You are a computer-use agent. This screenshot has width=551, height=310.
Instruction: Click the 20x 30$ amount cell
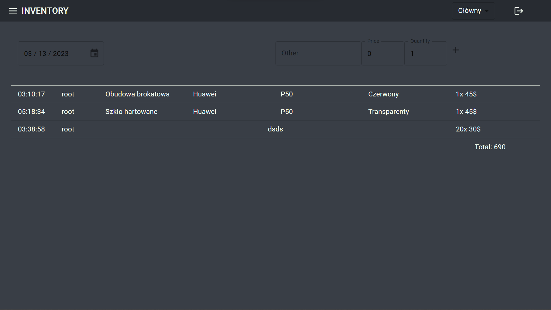coord(468,129)
